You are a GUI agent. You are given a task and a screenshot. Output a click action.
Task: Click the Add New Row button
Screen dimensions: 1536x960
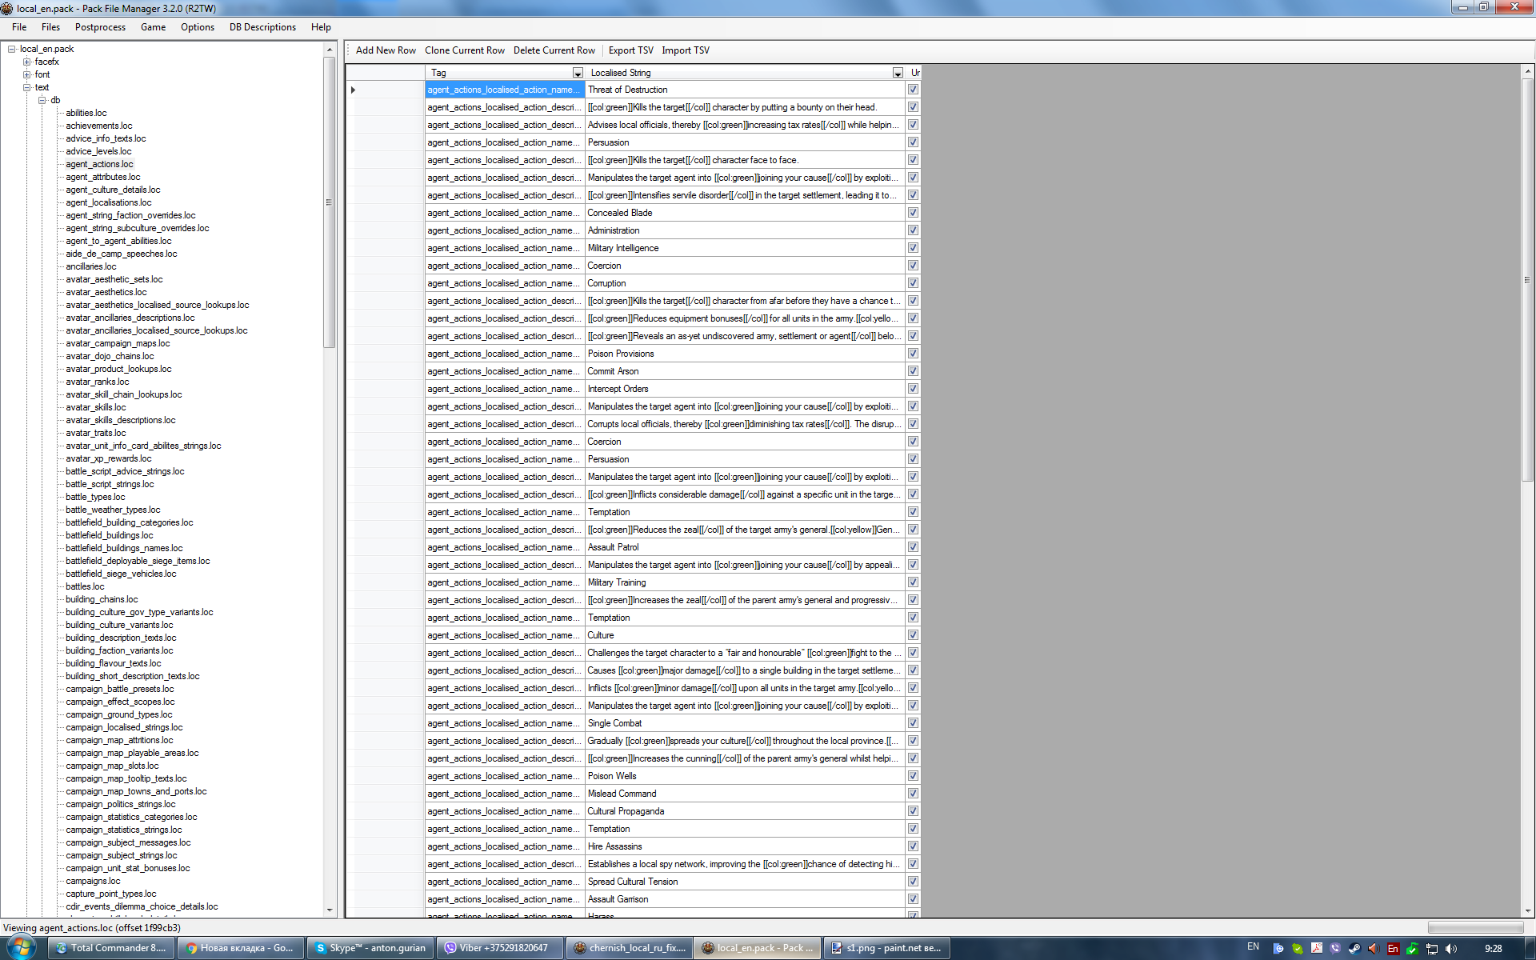[x=386, y=50]
